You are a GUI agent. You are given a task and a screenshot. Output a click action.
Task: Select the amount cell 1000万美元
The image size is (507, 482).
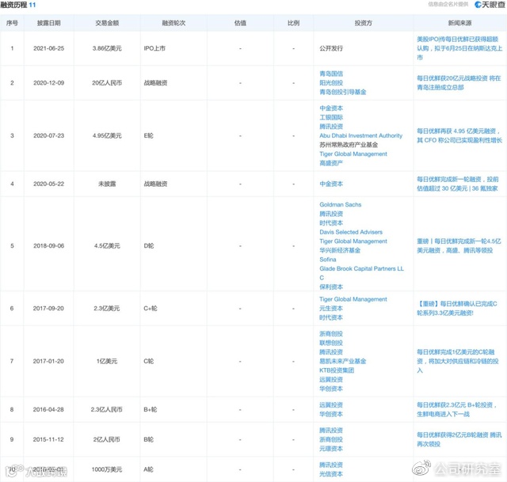pos(107,469)
